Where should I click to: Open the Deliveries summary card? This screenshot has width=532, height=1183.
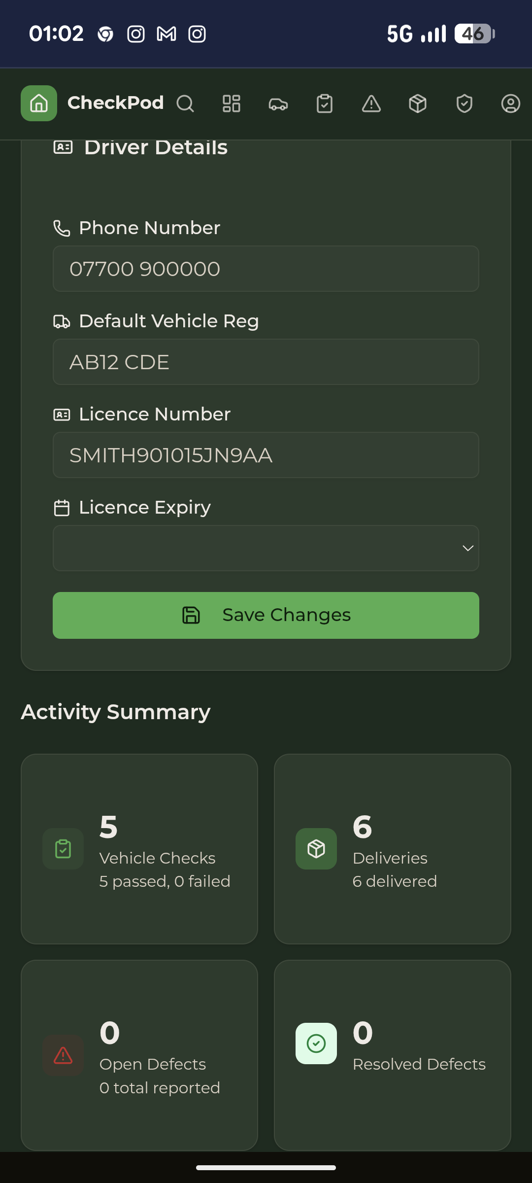tap(393, 848)
